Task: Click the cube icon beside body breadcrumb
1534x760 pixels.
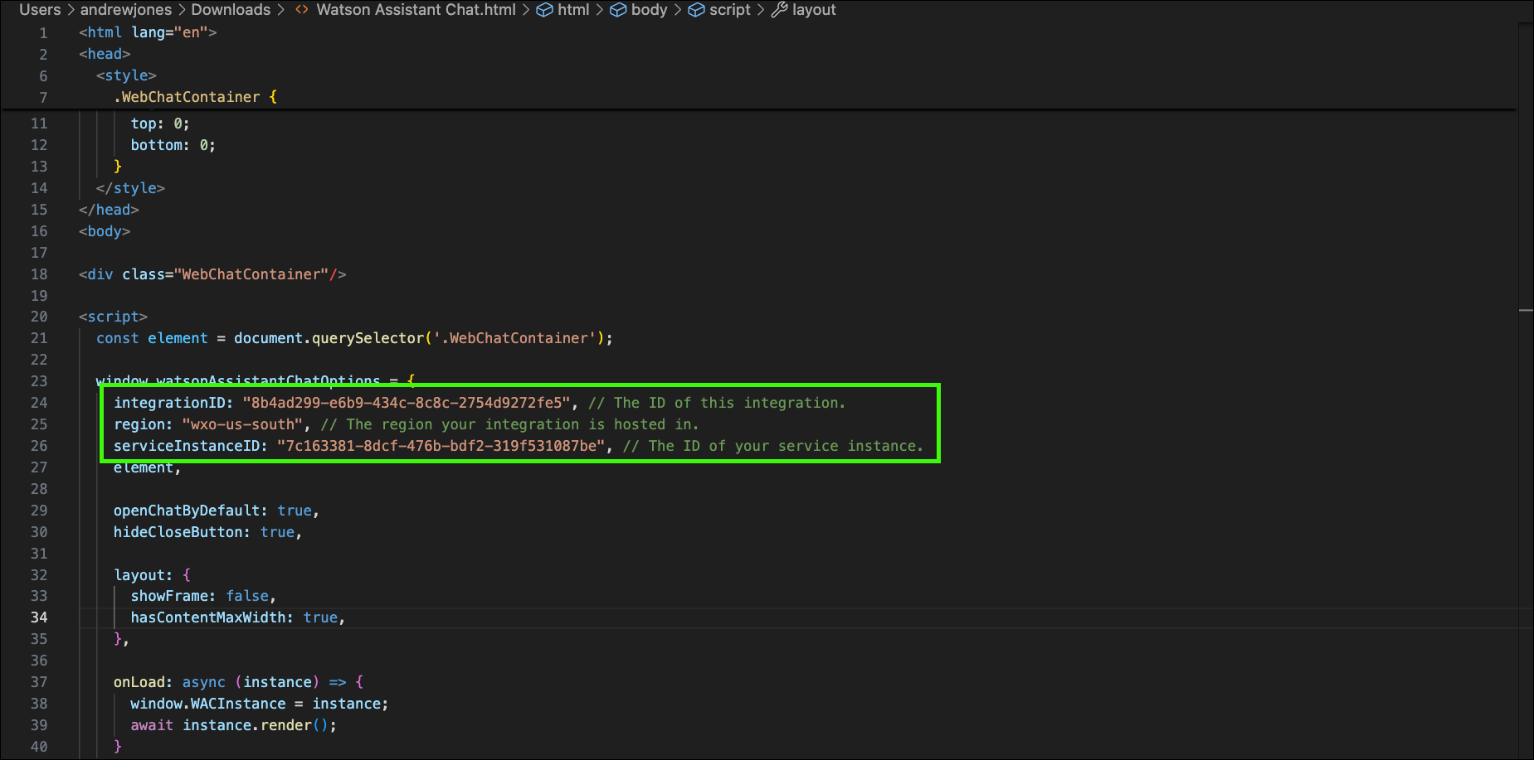Action: pyautogui.click(x=618, y=10)
